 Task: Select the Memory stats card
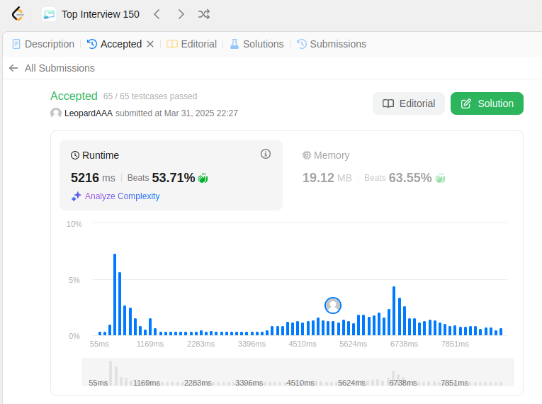click(402, 175)
